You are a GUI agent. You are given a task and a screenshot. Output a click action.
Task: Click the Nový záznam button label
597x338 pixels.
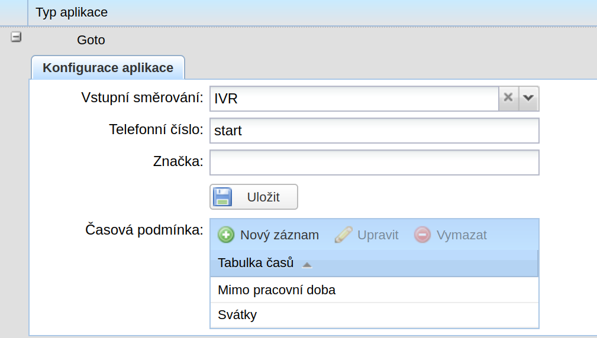point(279,235)
